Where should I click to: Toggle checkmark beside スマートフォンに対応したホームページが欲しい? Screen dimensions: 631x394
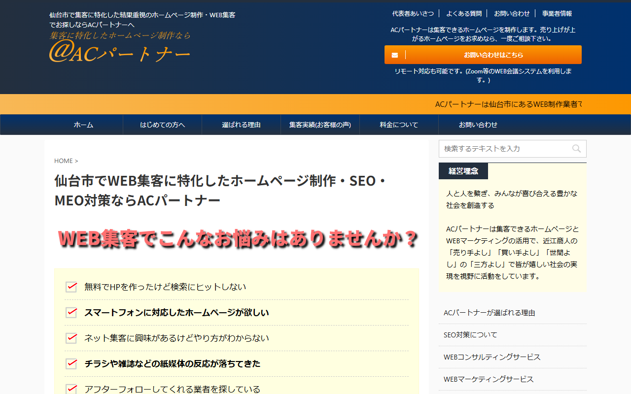pos(70,312)
